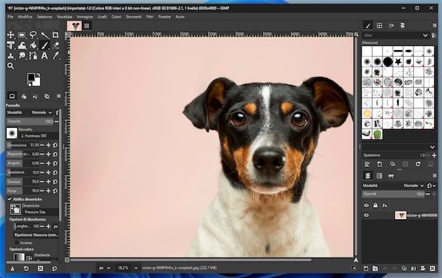
Task: Open the image unit px dropdown
Action: 104,268
